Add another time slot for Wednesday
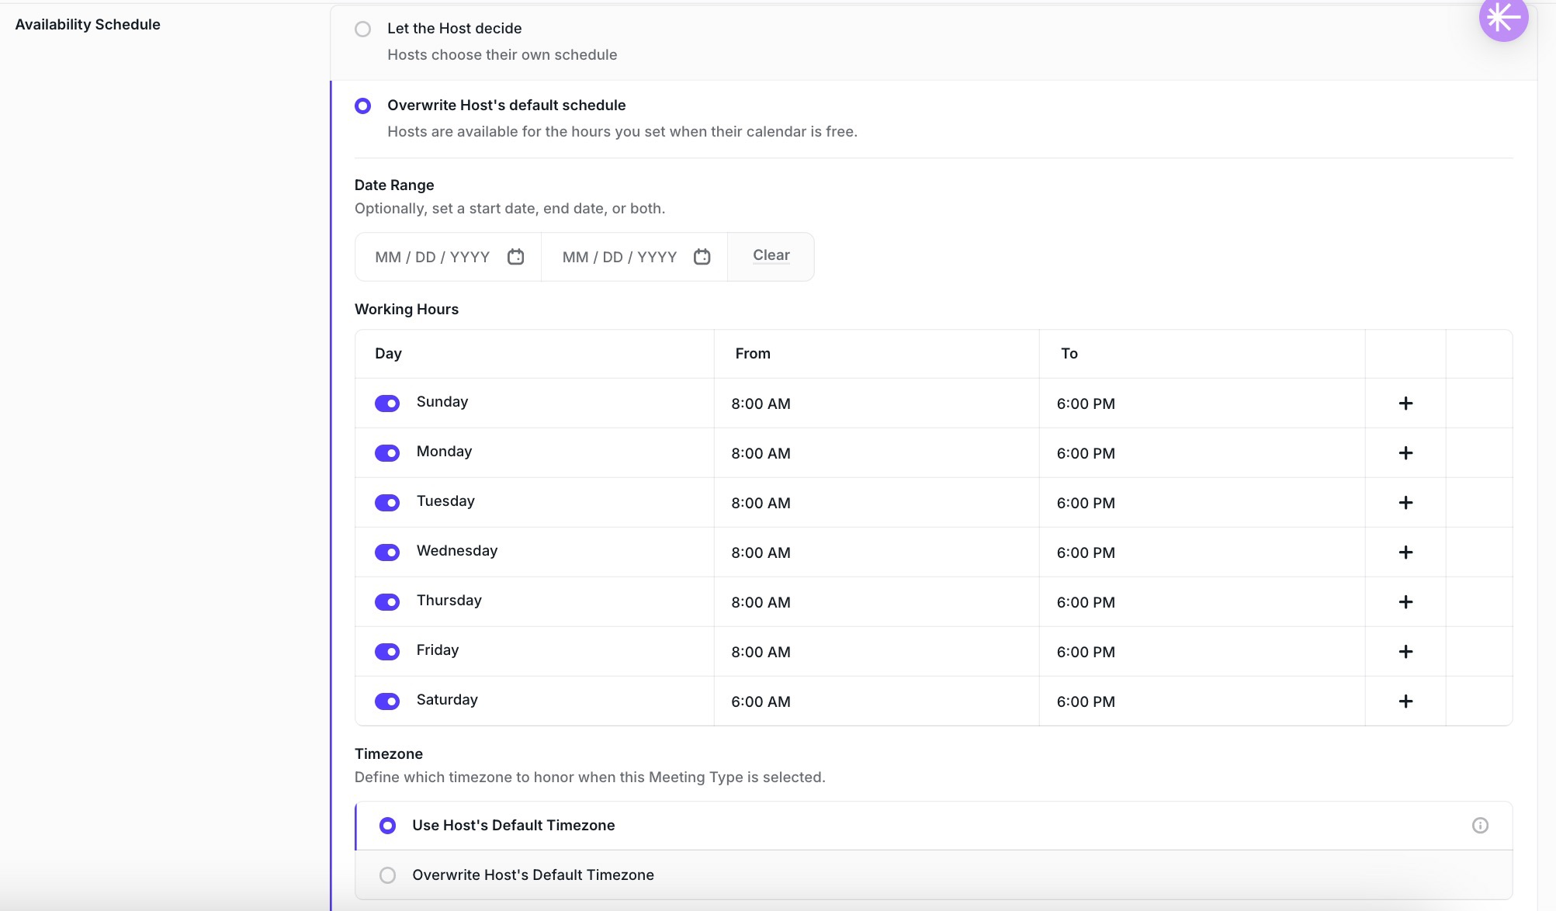Viewport: 1556px width, 911px height. 1405,552
